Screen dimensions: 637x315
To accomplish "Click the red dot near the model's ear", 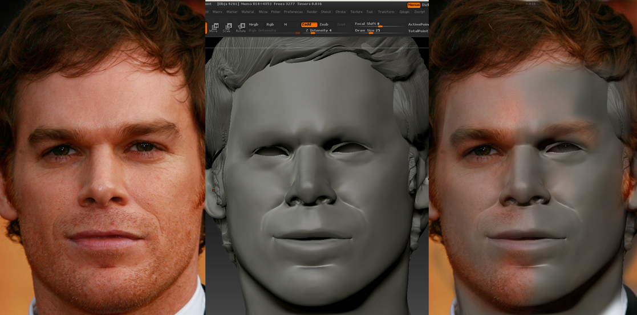I will point(213,190).
